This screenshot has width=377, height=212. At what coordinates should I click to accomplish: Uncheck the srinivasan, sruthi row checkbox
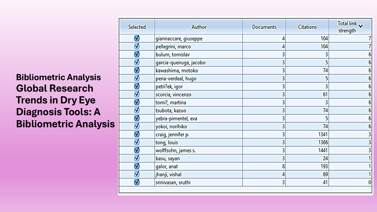[137, 182]
